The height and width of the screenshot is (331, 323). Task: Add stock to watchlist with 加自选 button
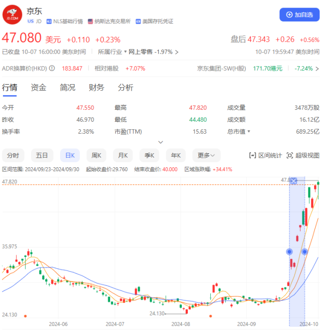click(x=299, y=15)
